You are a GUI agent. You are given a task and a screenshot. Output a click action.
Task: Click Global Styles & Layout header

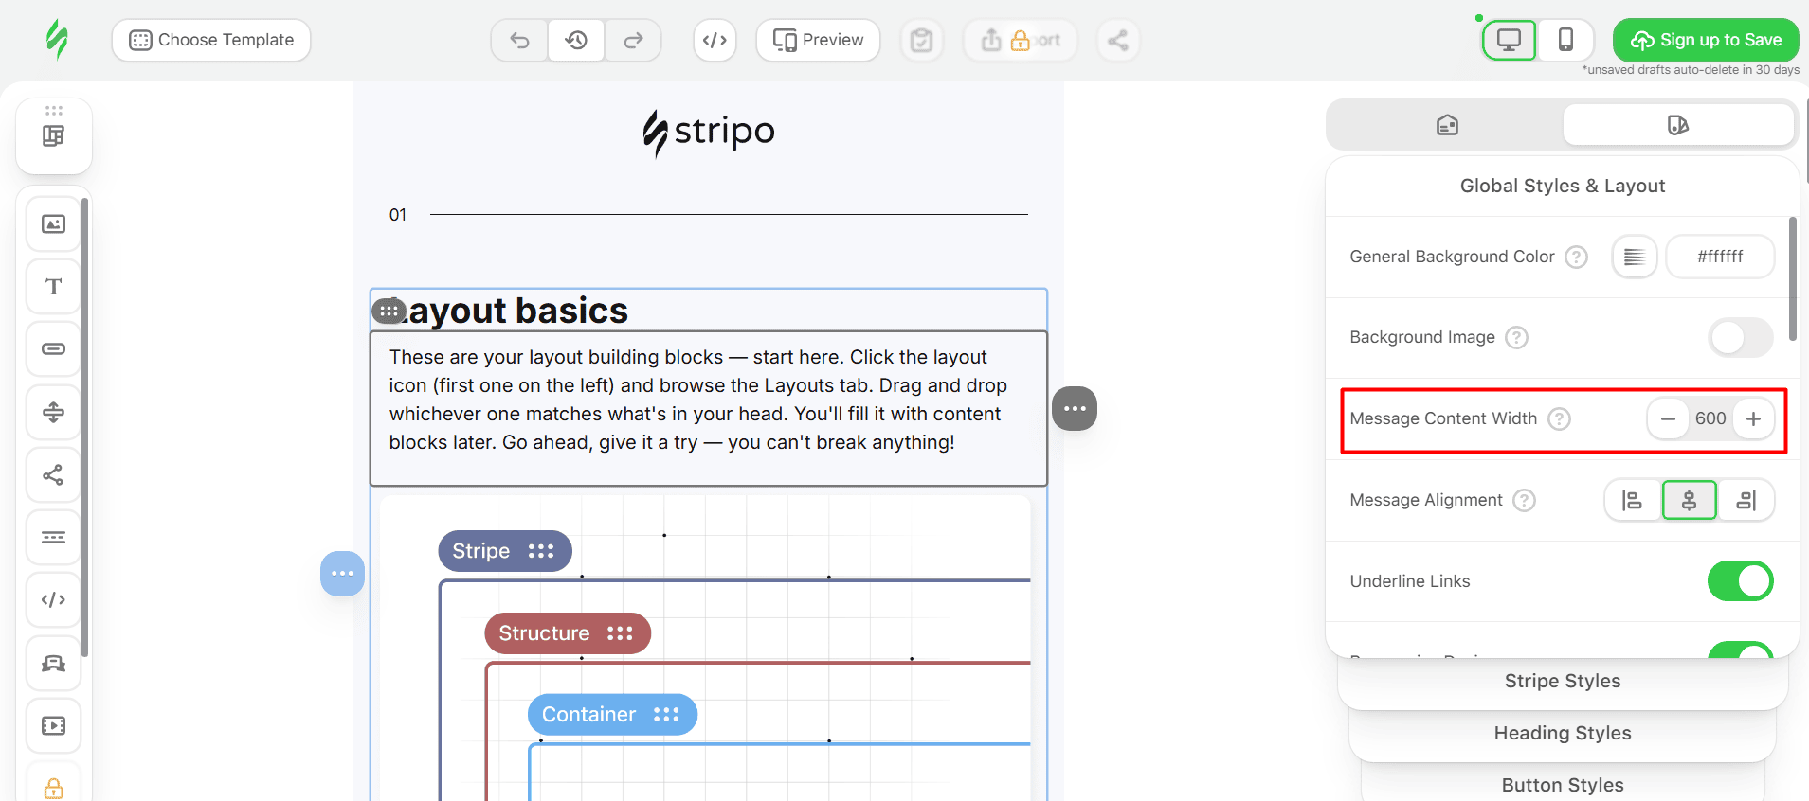[1563, 187]
